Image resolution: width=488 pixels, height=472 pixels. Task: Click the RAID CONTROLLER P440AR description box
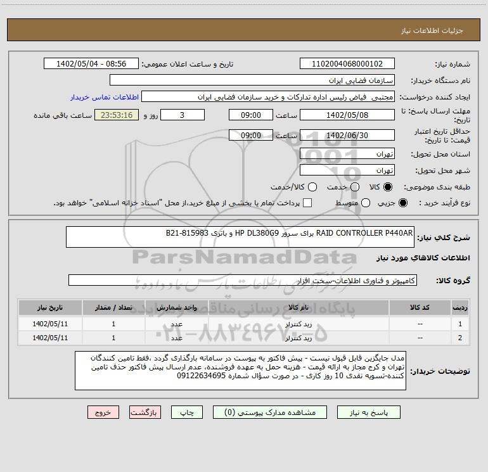point(240,237)
